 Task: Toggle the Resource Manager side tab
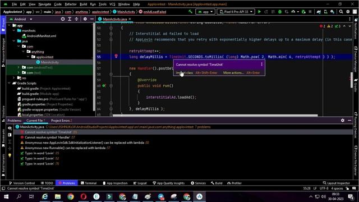(3, 53)
